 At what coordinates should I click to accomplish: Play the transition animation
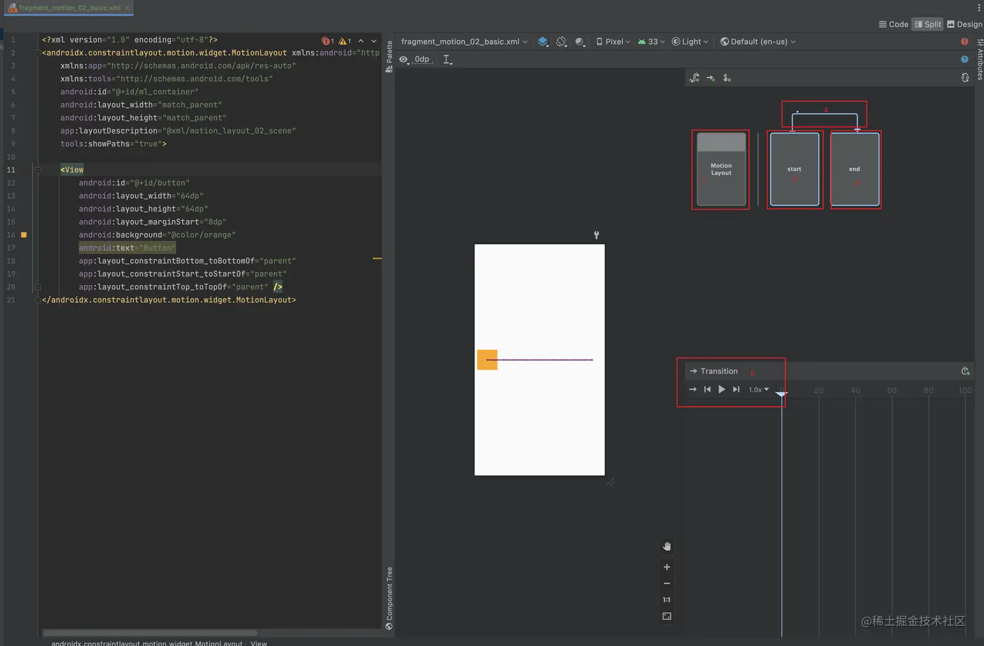[x=721, y=390]
